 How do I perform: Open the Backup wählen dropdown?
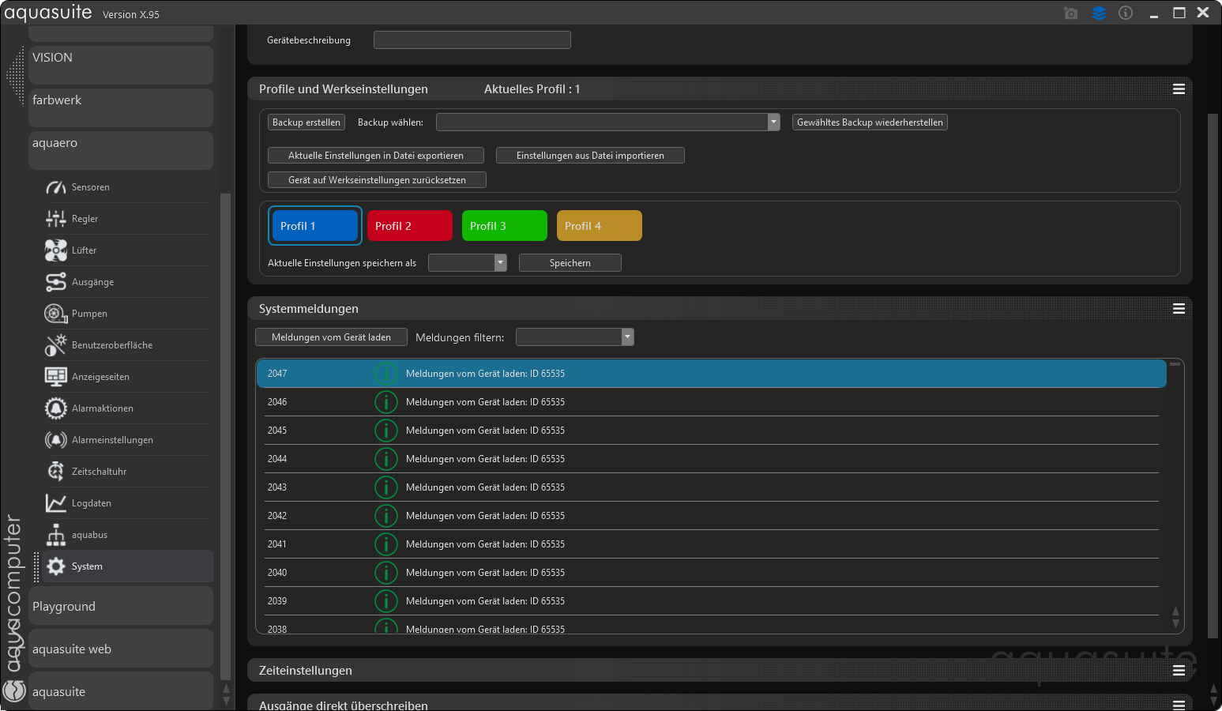pyautogui.click(x=608, y=122)
